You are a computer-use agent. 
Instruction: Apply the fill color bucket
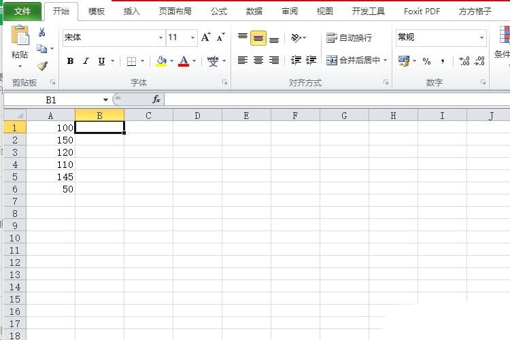tap(161, 61)
